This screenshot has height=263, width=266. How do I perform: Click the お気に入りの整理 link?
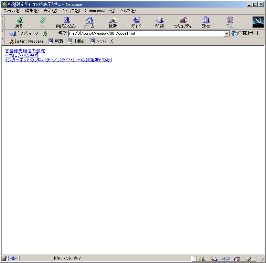[22, 55]
